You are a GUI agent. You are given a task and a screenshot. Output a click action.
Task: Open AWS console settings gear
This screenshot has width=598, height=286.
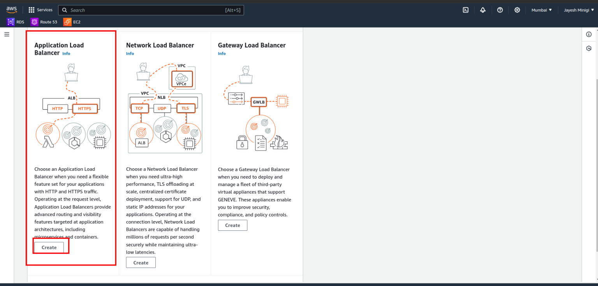pos(517,10)
